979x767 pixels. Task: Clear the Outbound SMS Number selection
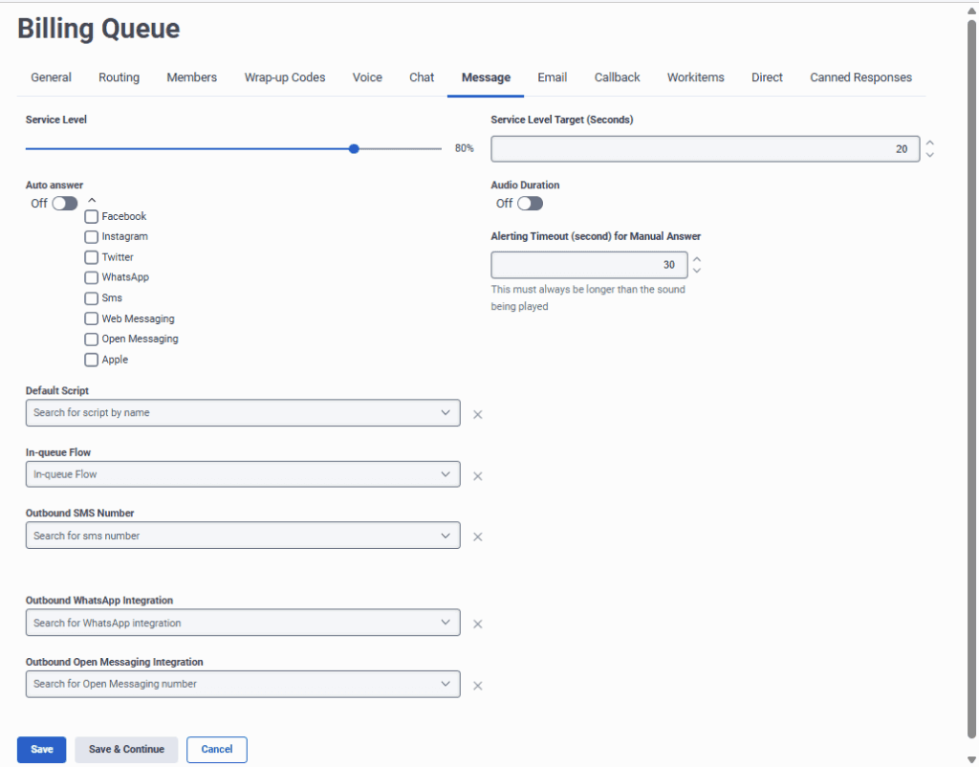click(x=477, y=537)
